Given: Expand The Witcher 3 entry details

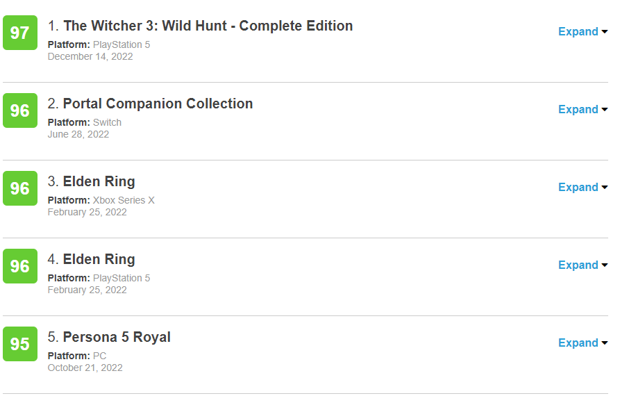Looking at the screenshot, I should [x=583, y=32].
